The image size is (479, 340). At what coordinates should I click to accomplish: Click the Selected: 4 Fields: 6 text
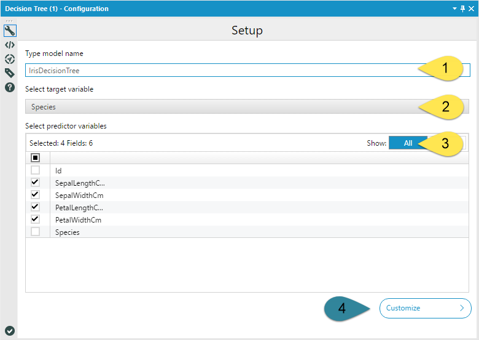point(61,143)
